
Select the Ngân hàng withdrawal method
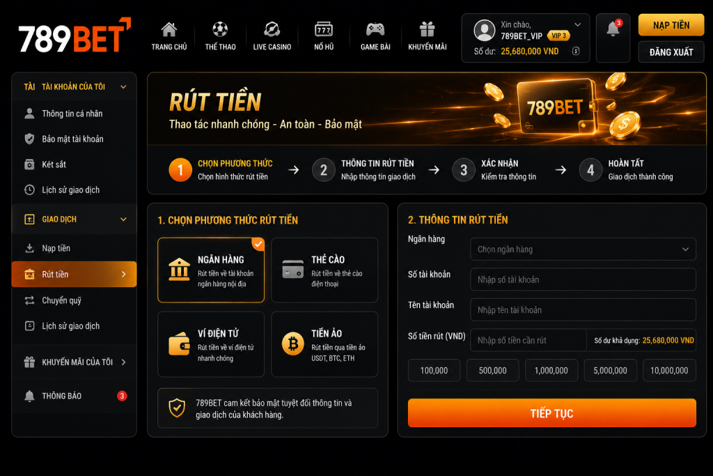coord(211,270)
